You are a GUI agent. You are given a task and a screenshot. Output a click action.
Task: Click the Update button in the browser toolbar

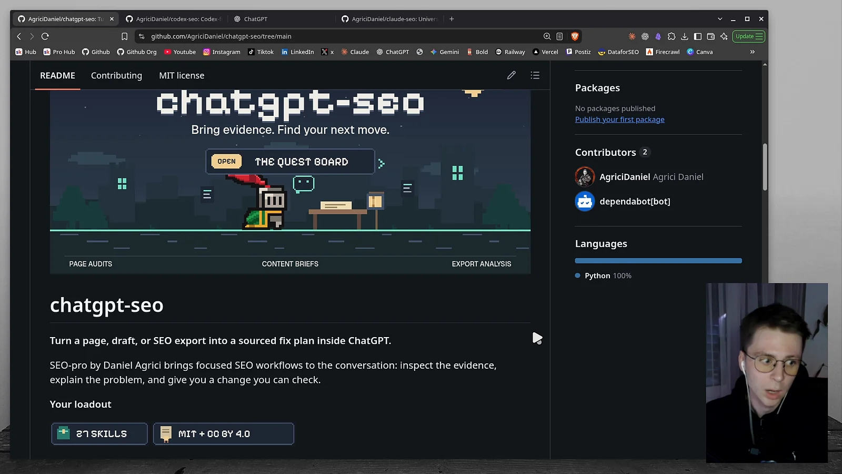[749, 36]
